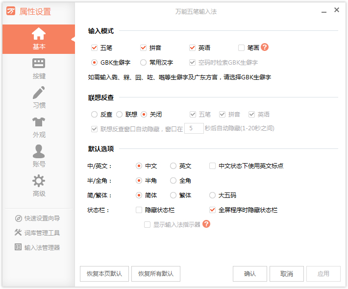This screenshot has width=348, height=289.
Task: Select the 关闭 radio button
Action: click(x=144, y=115)
